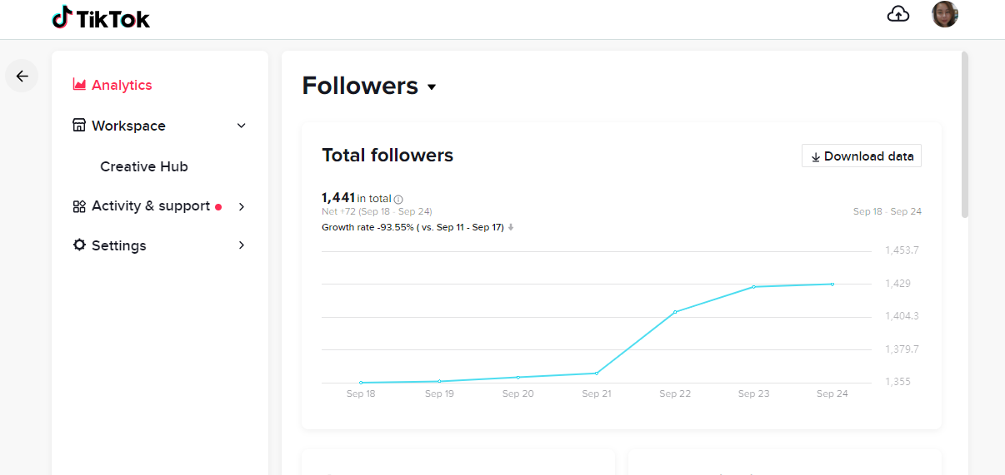This screenshot has height=475, width=1005.
Task: Click the Sep 24 data point on chart
Action: 832,285
